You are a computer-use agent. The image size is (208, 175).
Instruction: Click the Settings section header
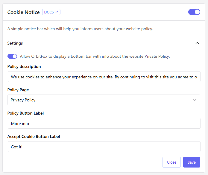(15, 43)
